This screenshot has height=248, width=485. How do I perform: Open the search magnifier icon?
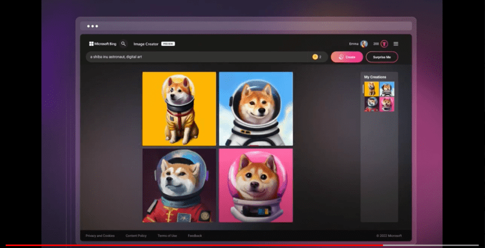tap(124, 43)
